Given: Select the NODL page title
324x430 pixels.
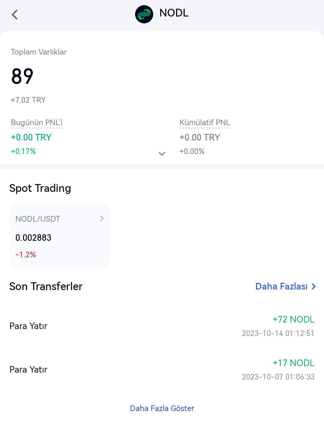Looking at the screenshot, I should point(174,13).
